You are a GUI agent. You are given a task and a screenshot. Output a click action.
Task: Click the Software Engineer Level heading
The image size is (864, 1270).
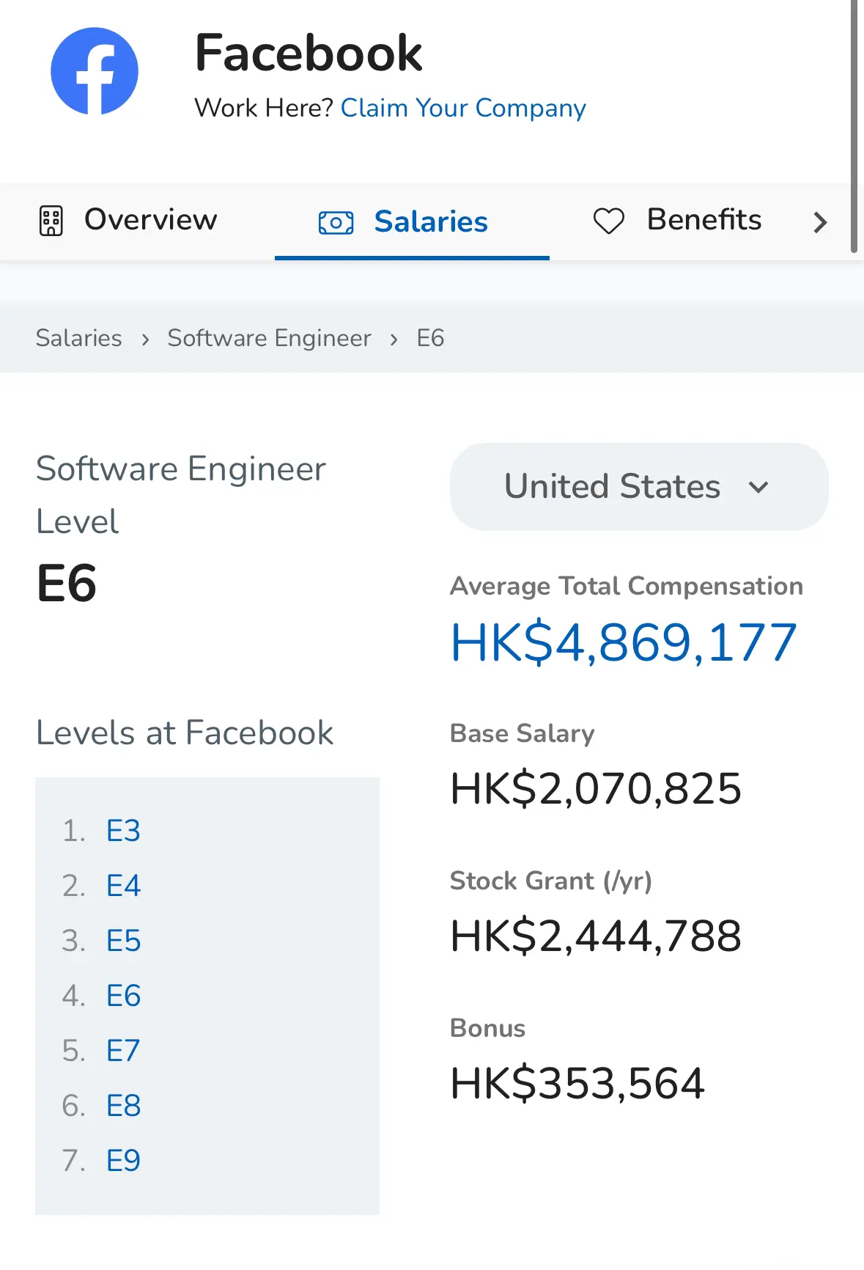coord(181,495)
